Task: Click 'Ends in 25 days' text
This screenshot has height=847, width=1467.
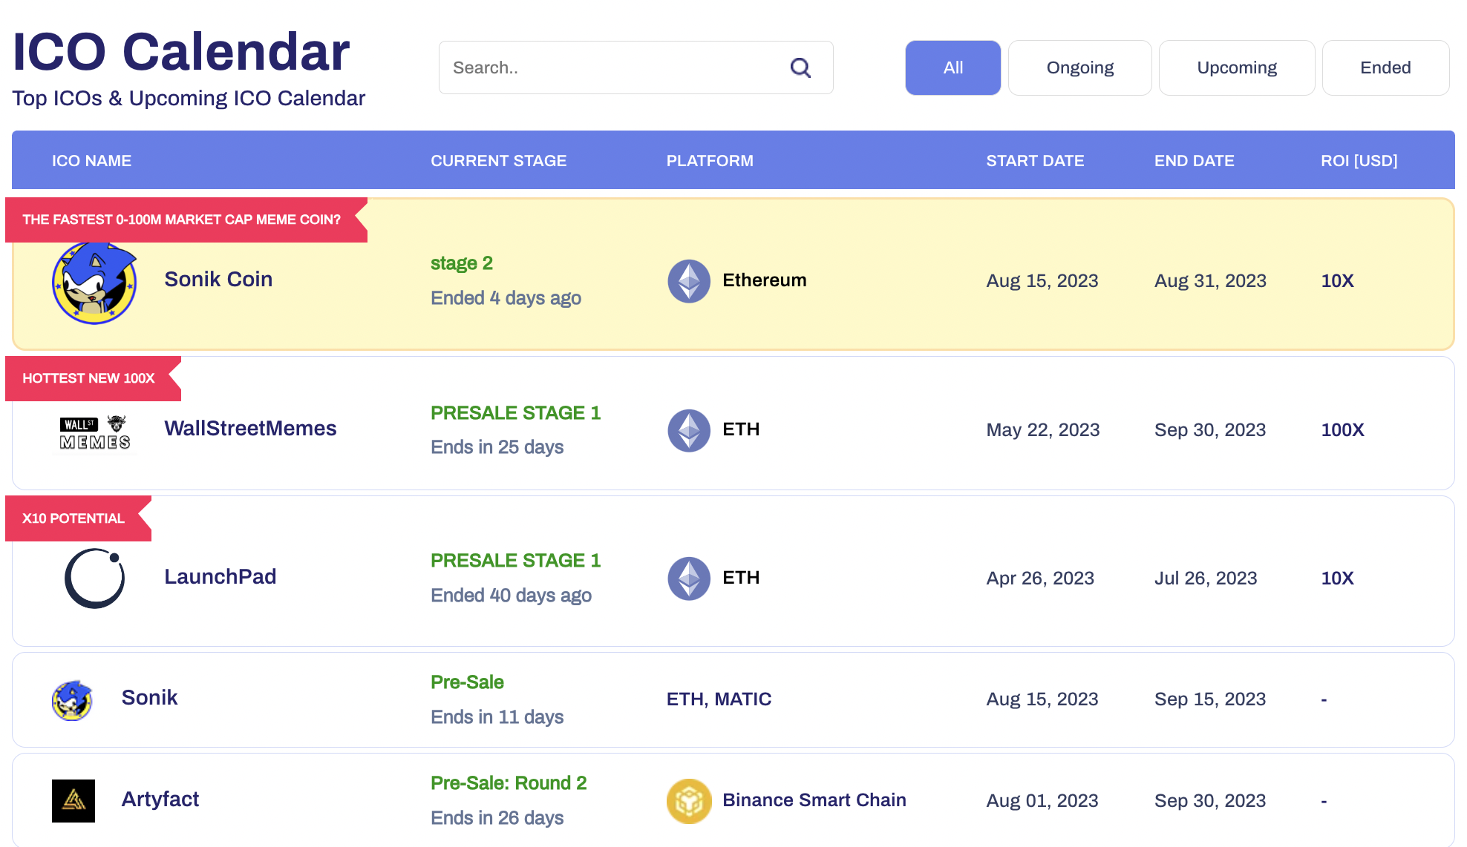Action: point(497,447)
